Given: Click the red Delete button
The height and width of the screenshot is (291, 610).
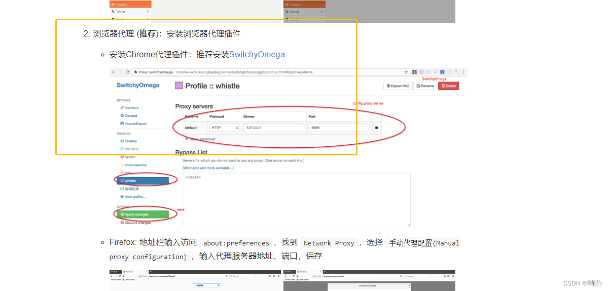Looking at the screenshot, I should [448, 86].
